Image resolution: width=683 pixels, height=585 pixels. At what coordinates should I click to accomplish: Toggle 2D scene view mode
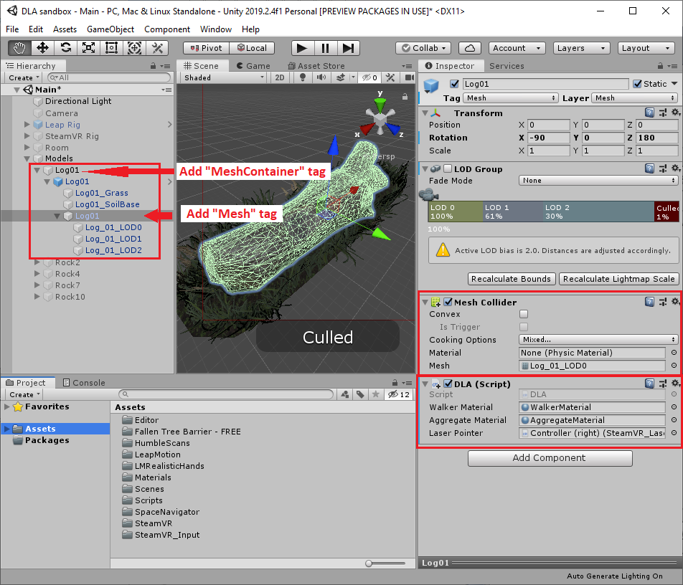pyautogui.click(x=280, y=77)
